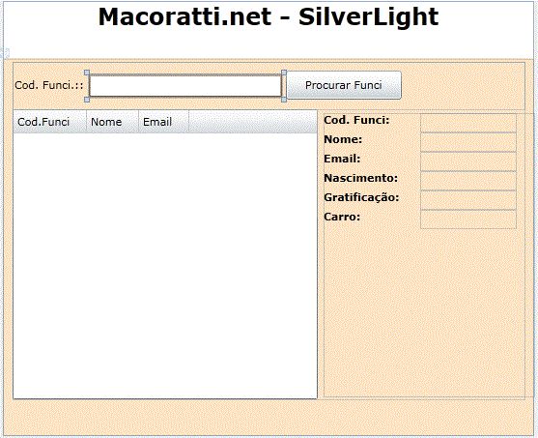Click the empty header area after Email column
This screenshot has height=438, width=538.
(x=253, y=122)
